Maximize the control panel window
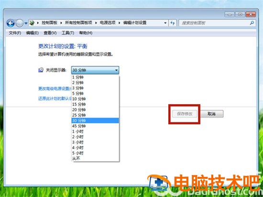The height and width of the screenshot is (197, 263). point(240,14)
